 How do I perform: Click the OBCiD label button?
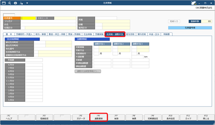(45, 18)
